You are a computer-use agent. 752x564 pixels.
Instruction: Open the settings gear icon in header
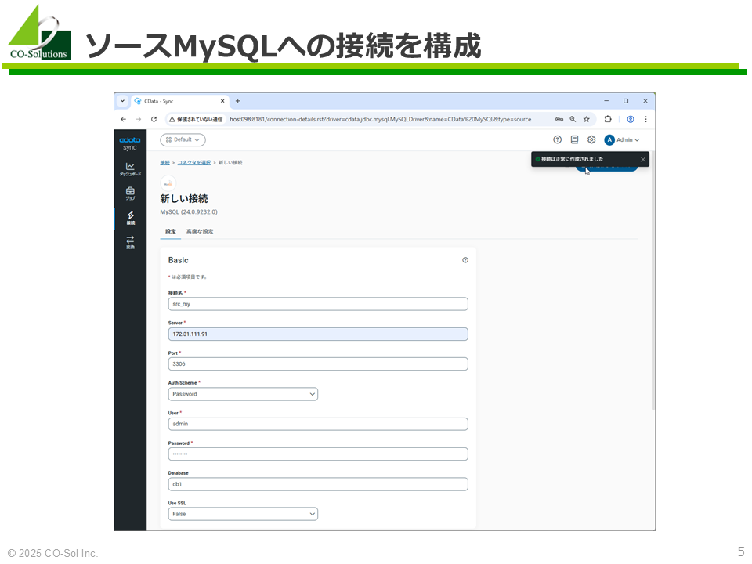tap(592, 139)
